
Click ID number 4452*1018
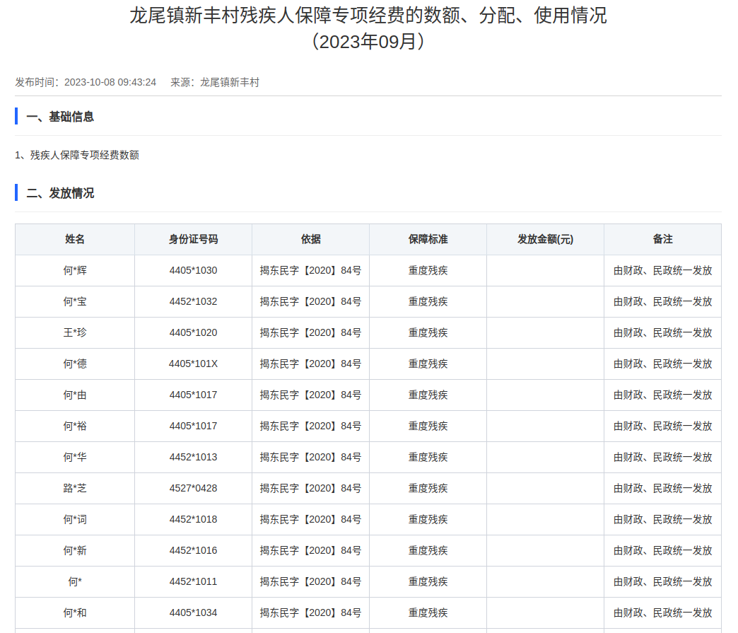(194, 520)
